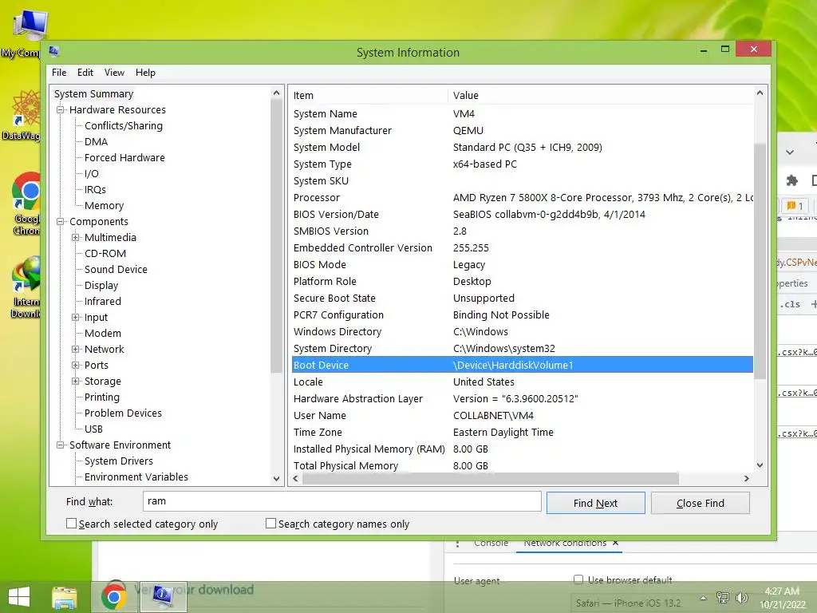Collapse the Hardware Resources tree node
The width and height of the screenshot is (817, 613).
coord(61,110)
